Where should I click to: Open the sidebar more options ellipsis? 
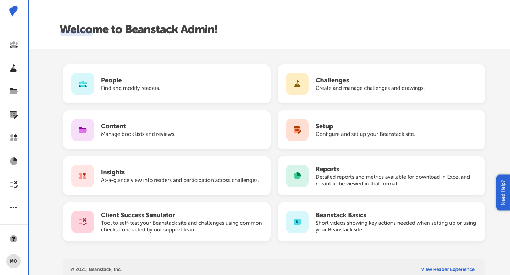[13, 208]
